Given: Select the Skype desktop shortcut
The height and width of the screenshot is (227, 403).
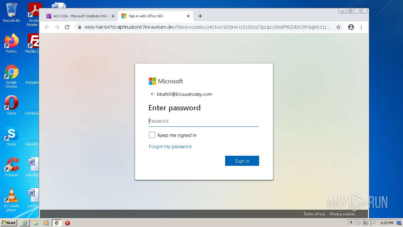Looking at the screenshot, I should [x=11, y=136].
